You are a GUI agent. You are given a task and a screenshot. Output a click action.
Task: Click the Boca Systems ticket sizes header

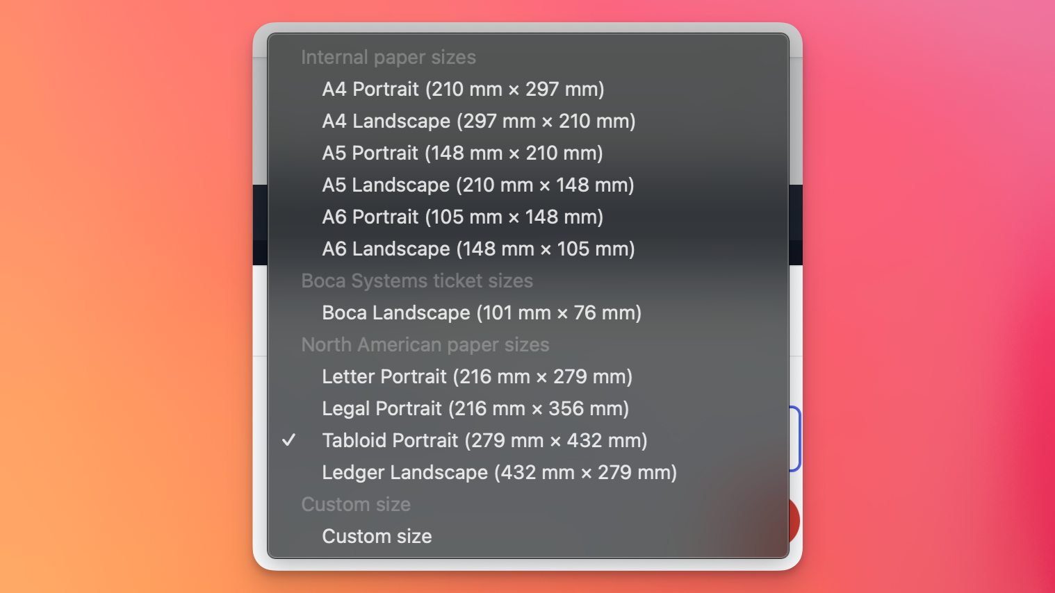417,281
